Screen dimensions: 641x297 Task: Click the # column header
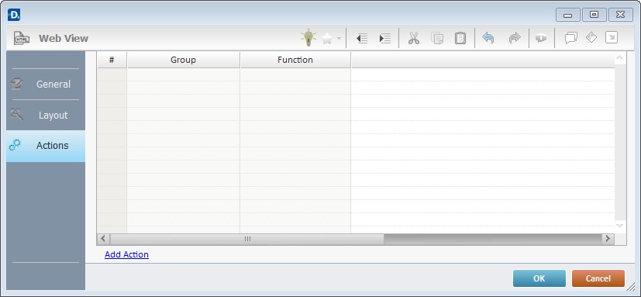pos(112,60)
